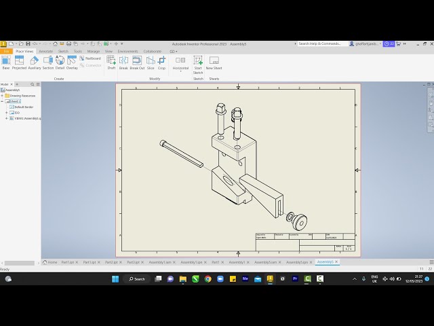The width and height of the screenshot is (434, 326).
Task: Click the Model browser horizontal scrollbar
Action: click(20, 263)
